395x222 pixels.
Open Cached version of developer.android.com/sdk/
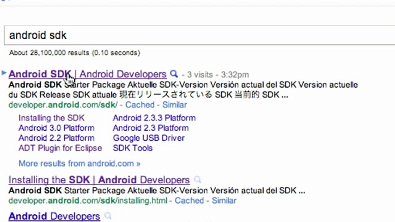click(x=140, y=105)
